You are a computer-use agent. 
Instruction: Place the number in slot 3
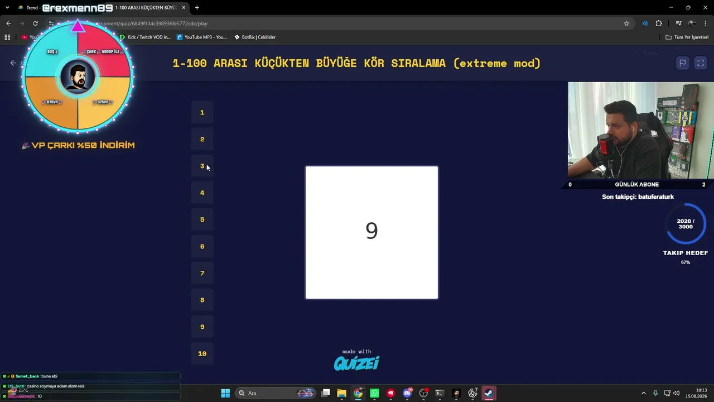tap(202, 166)
